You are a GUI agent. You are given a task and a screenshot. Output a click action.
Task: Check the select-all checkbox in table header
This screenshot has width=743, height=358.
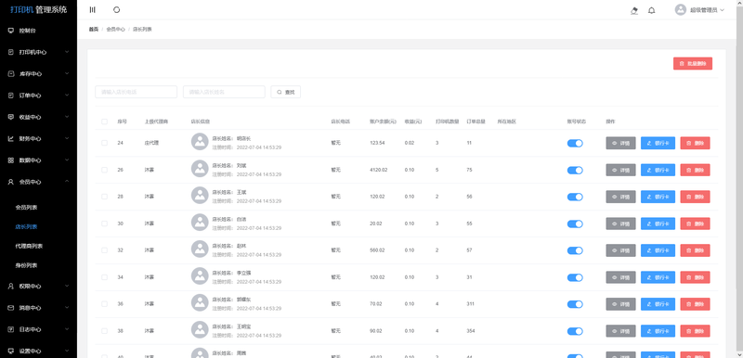click(104, 121)
